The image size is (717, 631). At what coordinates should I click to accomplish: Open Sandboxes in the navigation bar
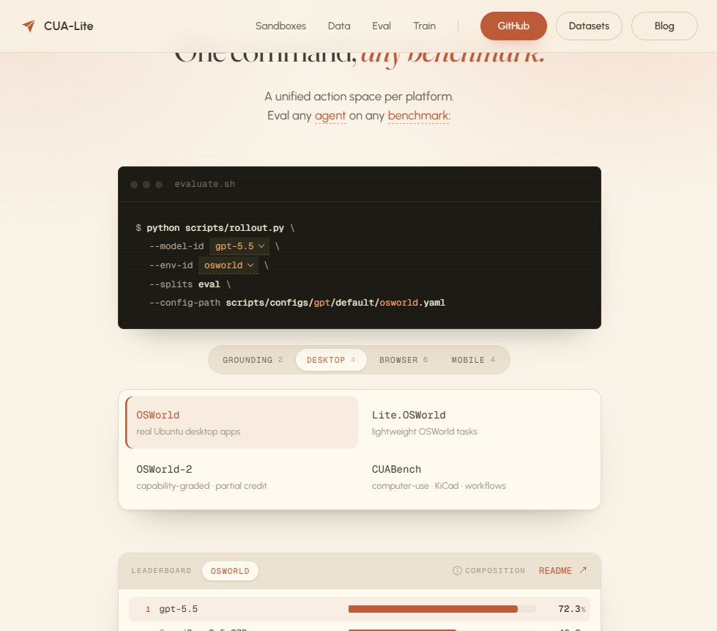(281, 26)
